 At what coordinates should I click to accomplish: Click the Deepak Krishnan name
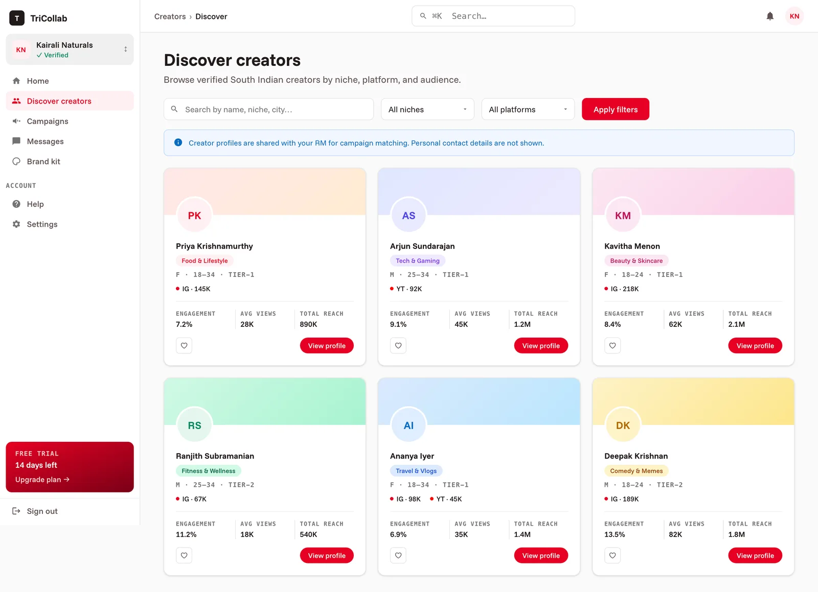636,456
